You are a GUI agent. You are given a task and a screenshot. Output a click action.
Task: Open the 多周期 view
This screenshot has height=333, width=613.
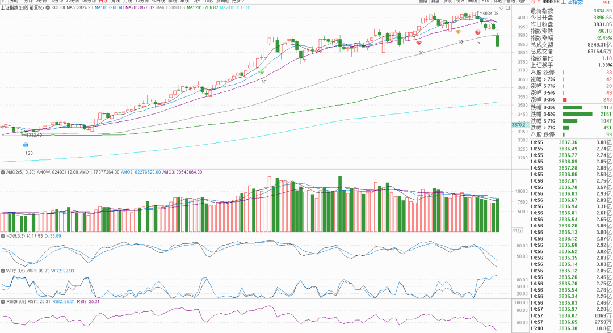(x=222, y=1)
